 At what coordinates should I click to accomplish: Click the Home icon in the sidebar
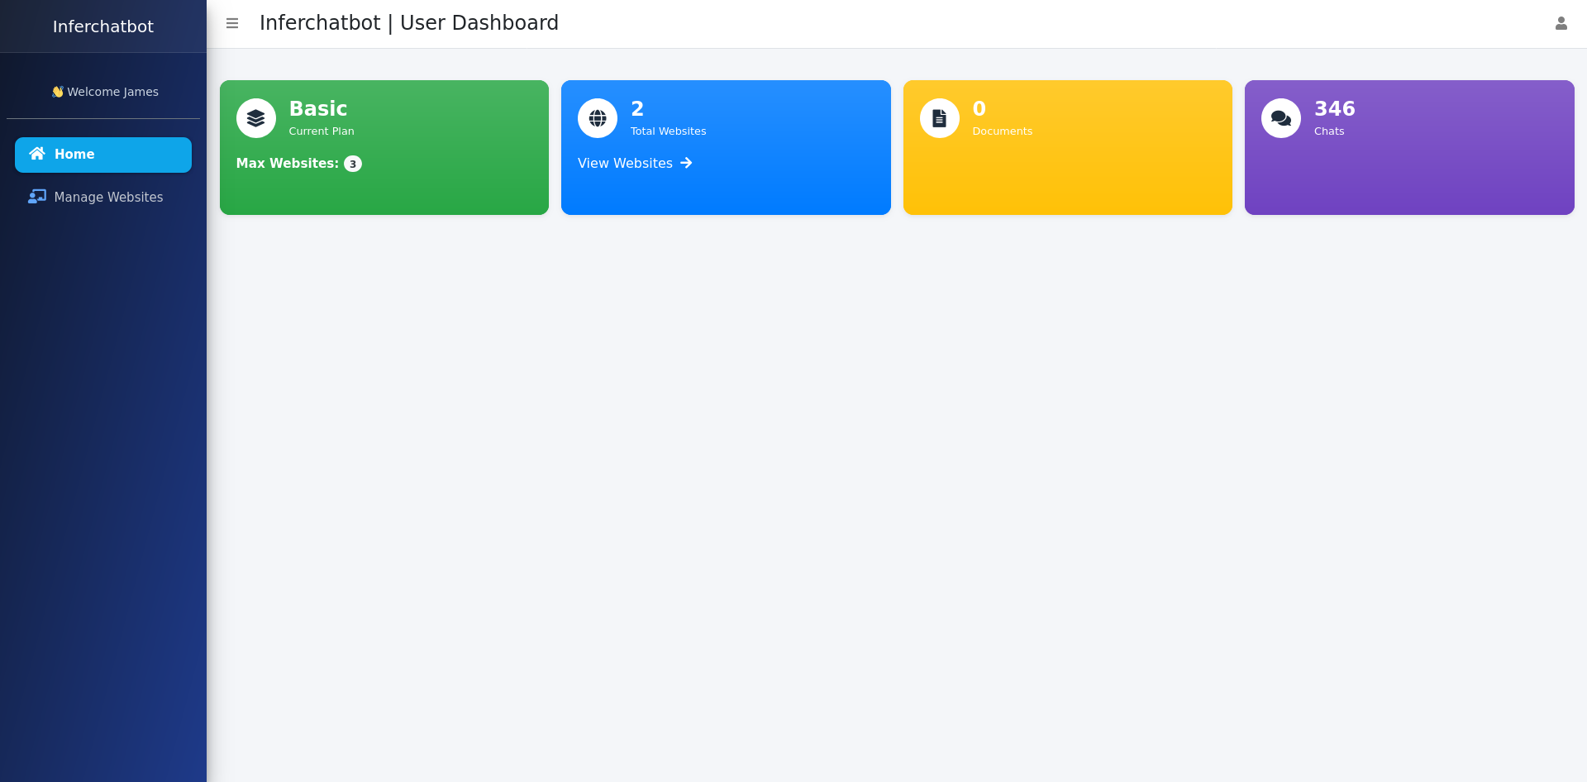pos(37,154)
